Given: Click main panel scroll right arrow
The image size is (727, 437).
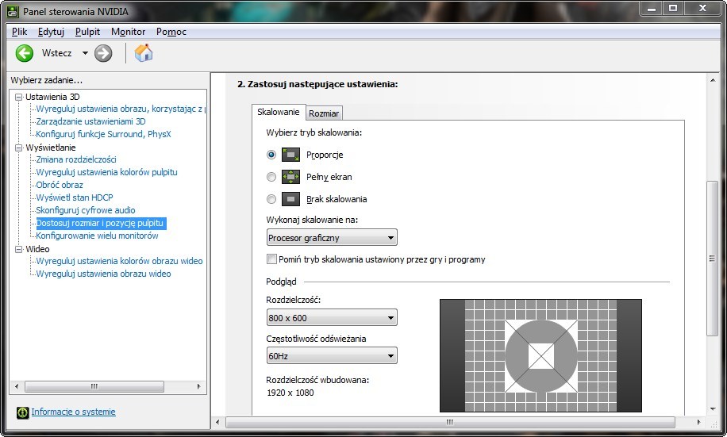Looking at the screenshot, I should tap(698, 422).
